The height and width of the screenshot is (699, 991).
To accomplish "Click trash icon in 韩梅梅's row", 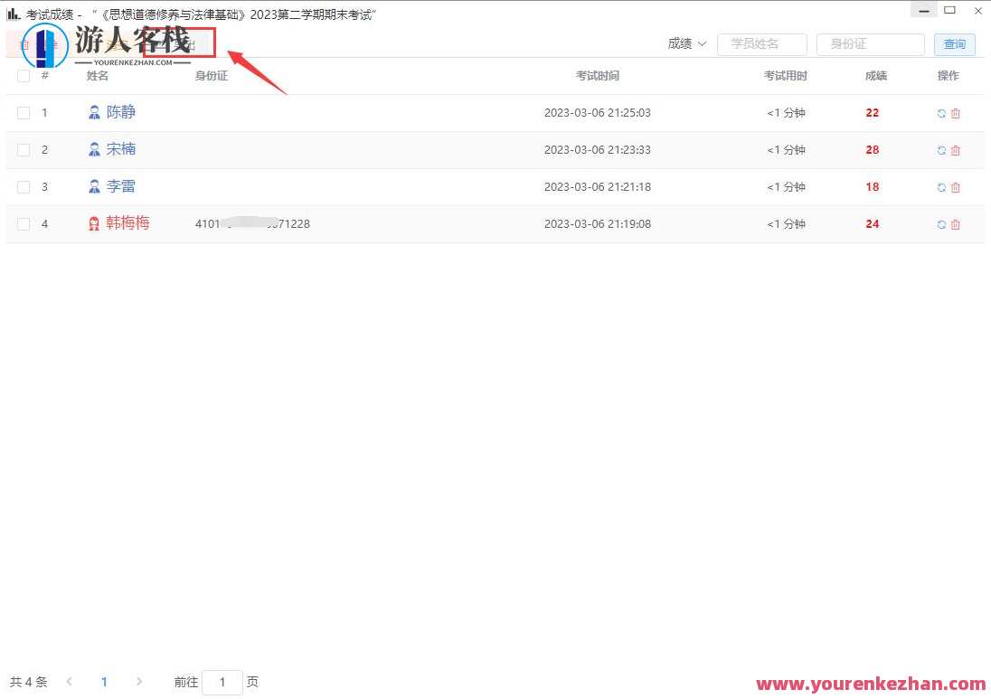I will [x=956, y=224].
